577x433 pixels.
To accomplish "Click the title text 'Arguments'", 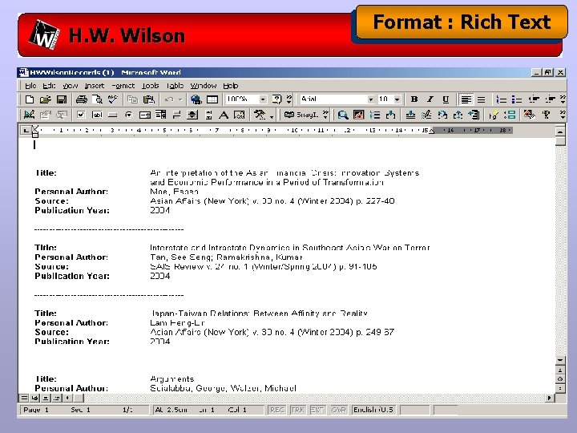I will tap(171, 378).
